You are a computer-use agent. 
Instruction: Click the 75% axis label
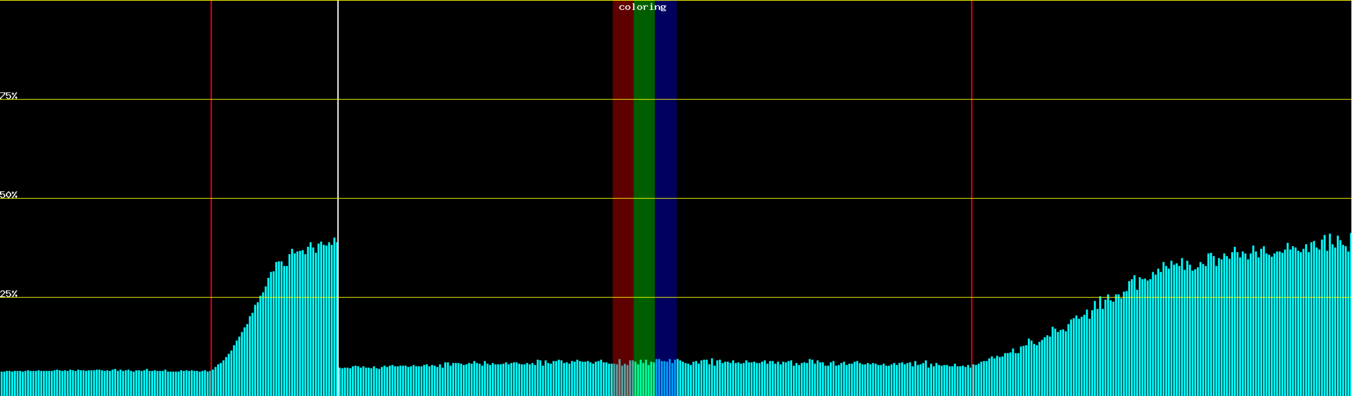[9, 96]
